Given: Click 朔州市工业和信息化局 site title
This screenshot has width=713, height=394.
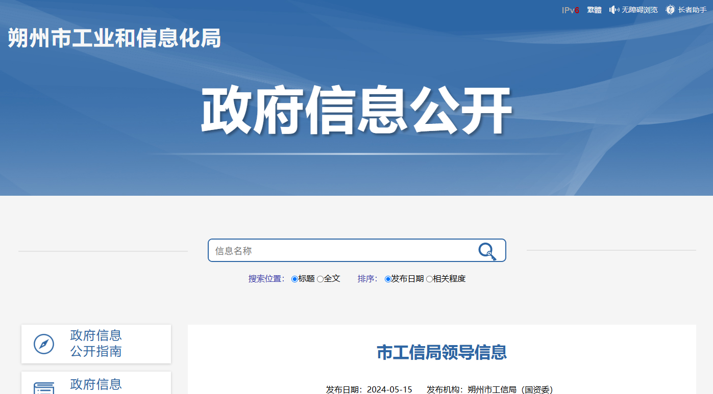Looking at the screenshot, I should [x=114, y=38].
